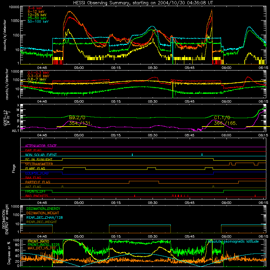The height and width of the screenshot is (270, 270).
Task: Click the HESSI Observing Summary title text
Action: coord(143,3)
